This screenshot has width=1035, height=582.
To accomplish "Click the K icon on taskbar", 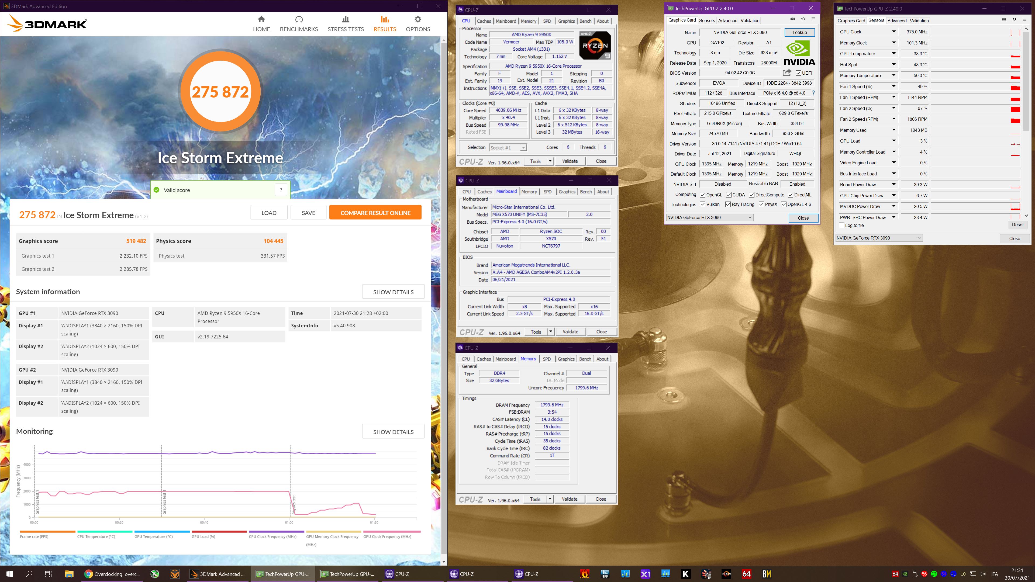I will tap(686, 574).
